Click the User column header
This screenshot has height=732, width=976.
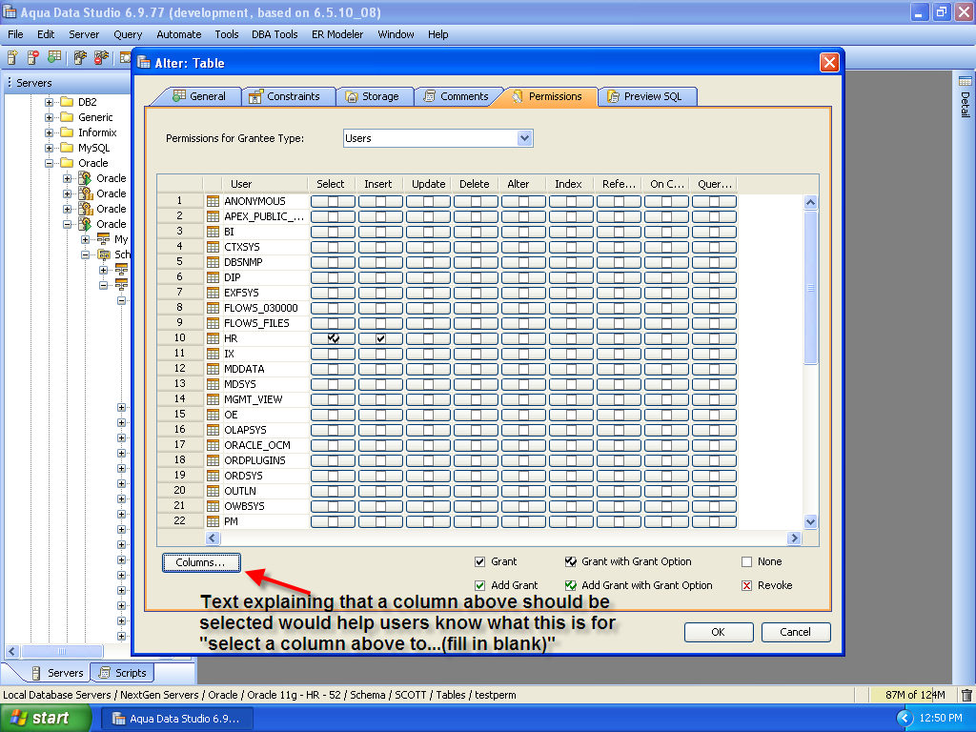coord(255,184)
